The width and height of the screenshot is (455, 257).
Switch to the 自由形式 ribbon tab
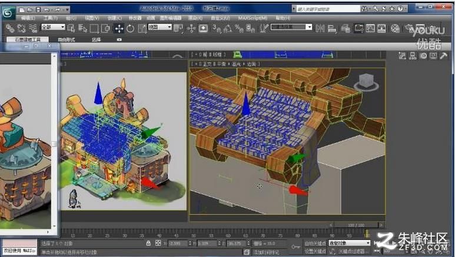click(x=67, y=40)
